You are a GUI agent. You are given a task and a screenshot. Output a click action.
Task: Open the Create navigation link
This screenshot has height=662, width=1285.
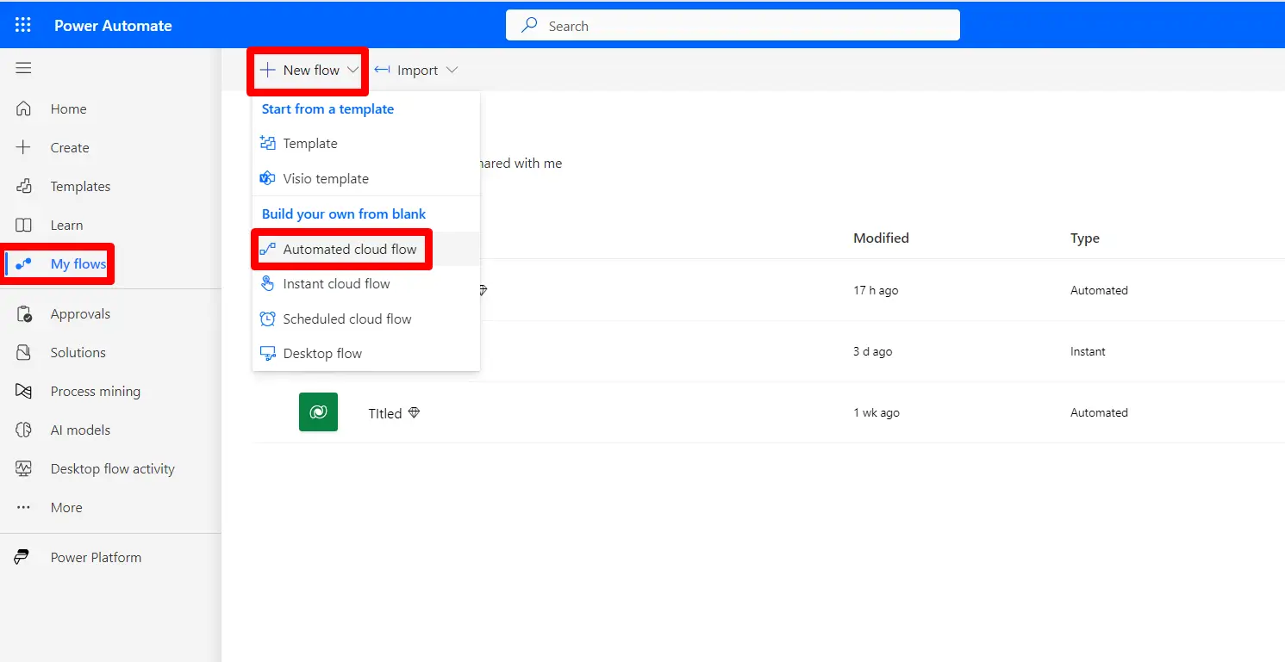[70, 147]
